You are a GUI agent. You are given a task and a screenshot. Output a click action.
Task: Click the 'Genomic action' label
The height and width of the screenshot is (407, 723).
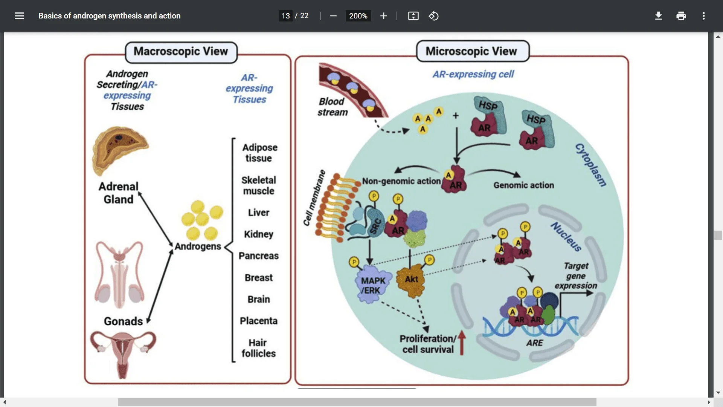524,185
